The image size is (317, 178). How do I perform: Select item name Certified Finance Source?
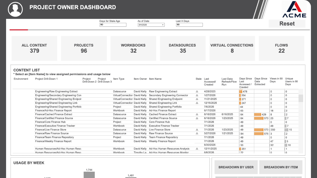click(x=163, y=118)
